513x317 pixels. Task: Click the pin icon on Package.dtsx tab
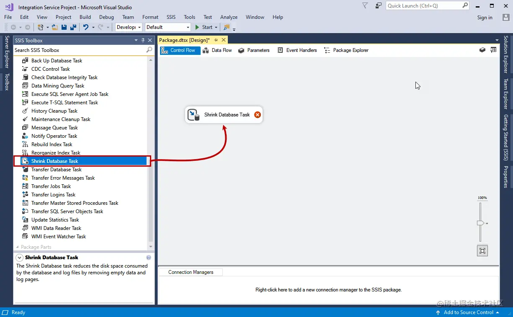(x=216, y=40)
